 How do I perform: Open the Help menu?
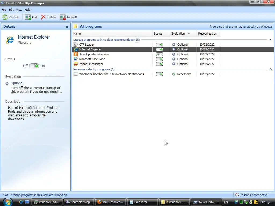(x=28, y=10)
